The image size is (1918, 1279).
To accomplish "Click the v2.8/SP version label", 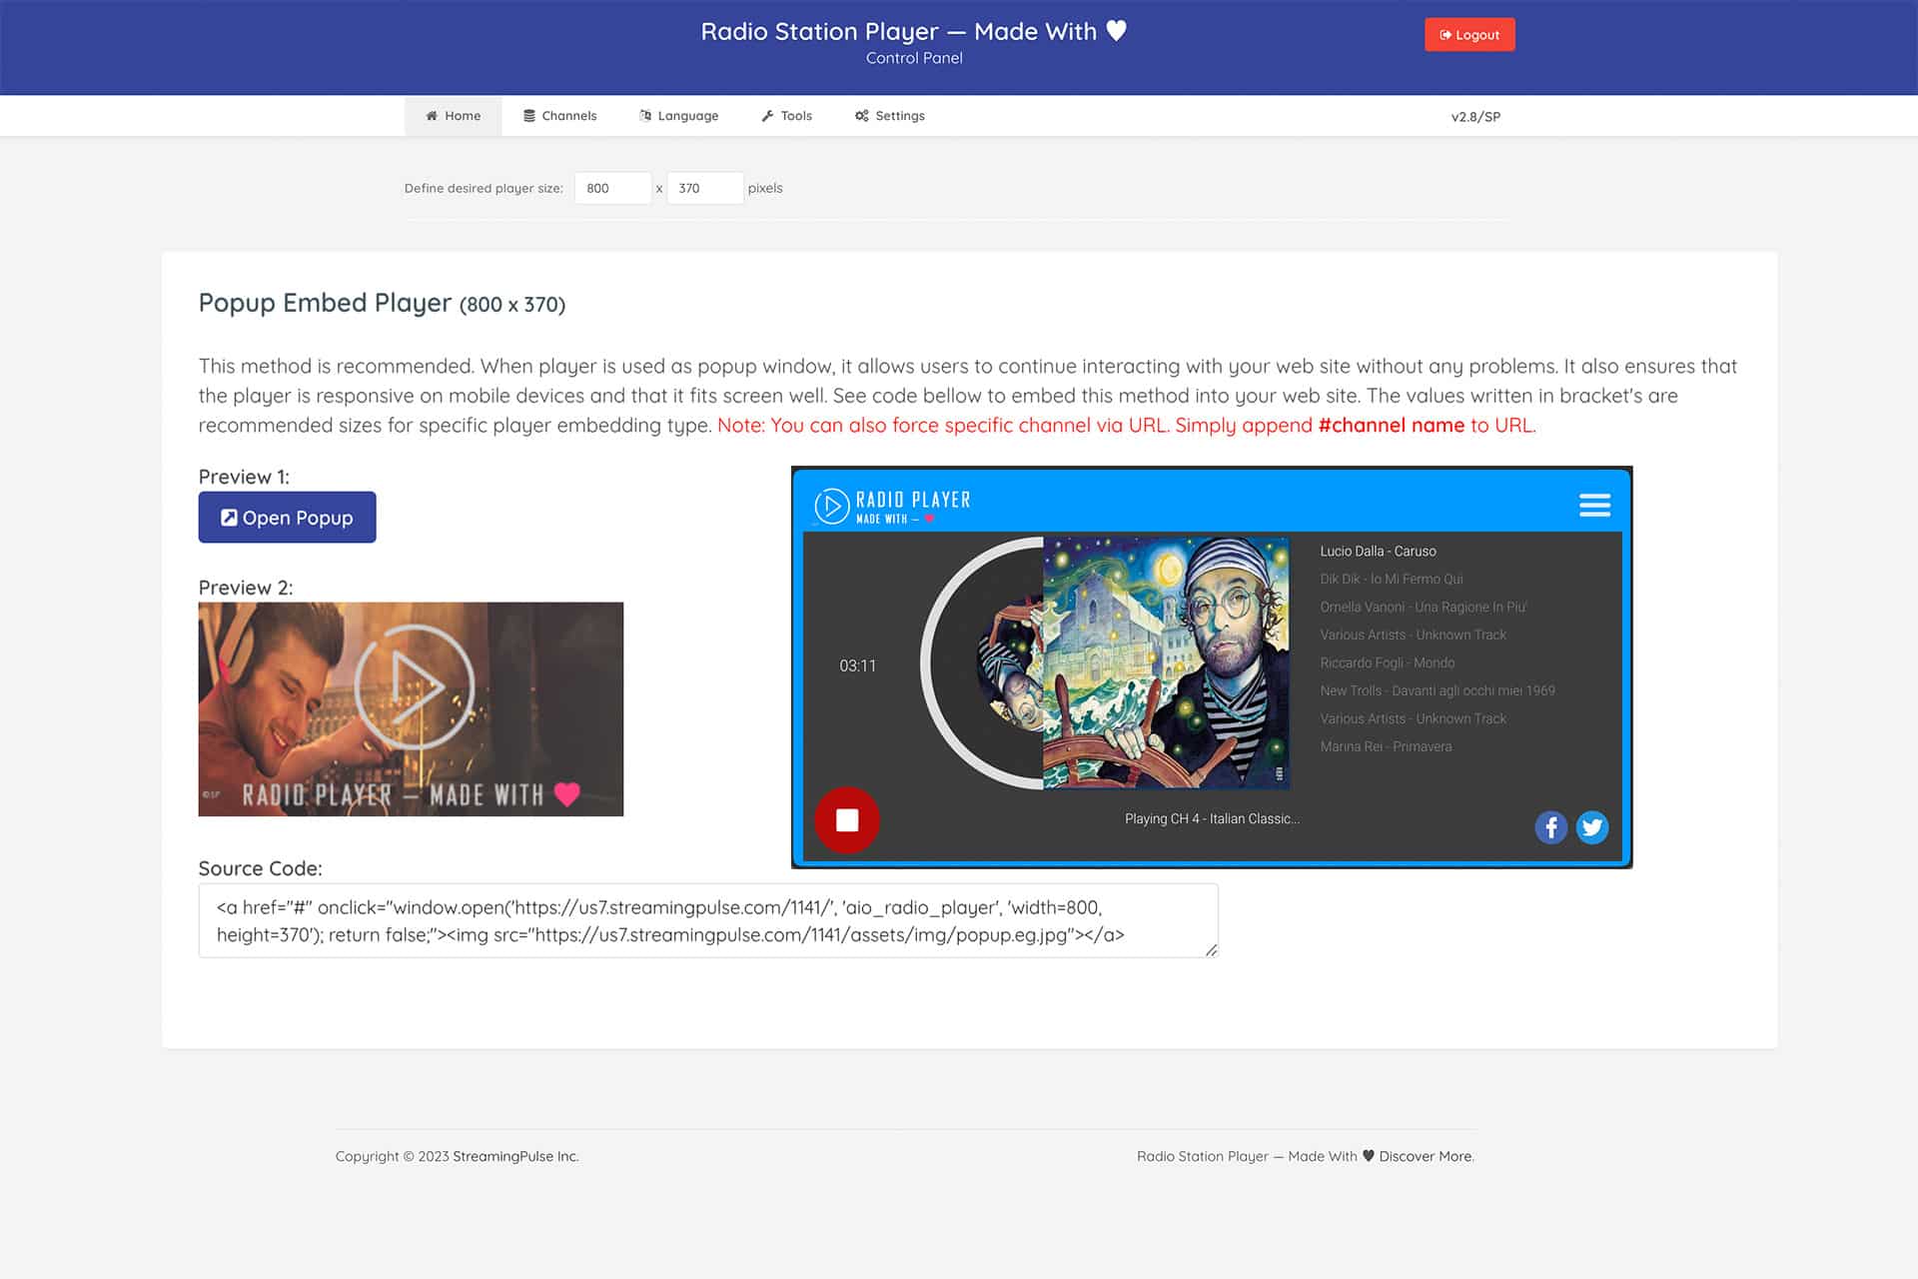I will point(1475,117).
